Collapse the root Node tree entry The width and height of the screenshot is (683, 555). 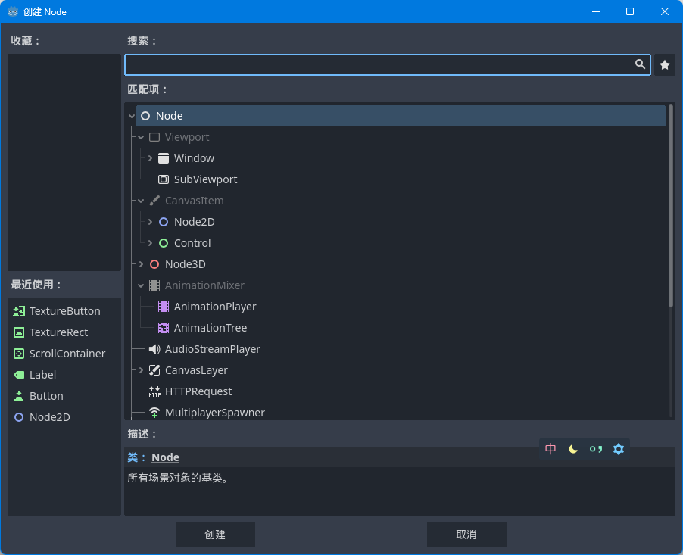pyautogui.click(x=132, y=116)
